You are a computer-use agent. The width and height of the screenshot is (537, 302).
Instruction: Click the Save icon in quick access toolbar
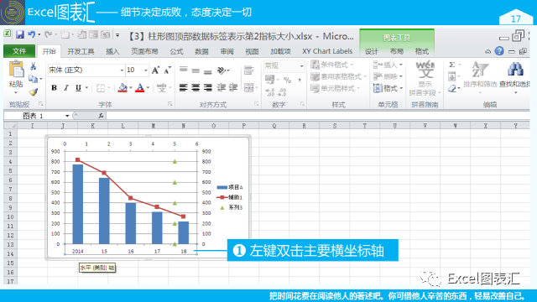click(20, 34)
